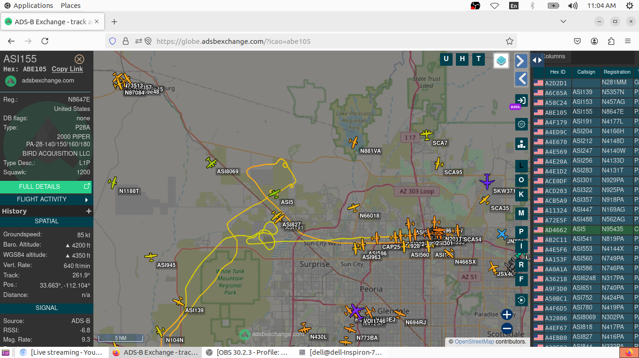Image resolution: width=639 pixels, height=358 pixels.
Task: Sort table by Hex ID column
Action: pos(558,72)
